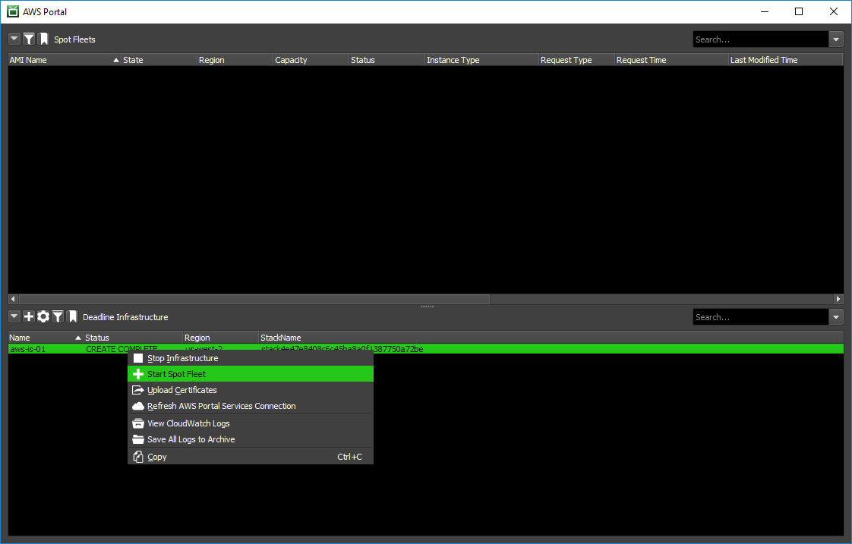Sort infrastructure list by Status column
Viewport: 852px width, 544px height.
click(133, 338)
